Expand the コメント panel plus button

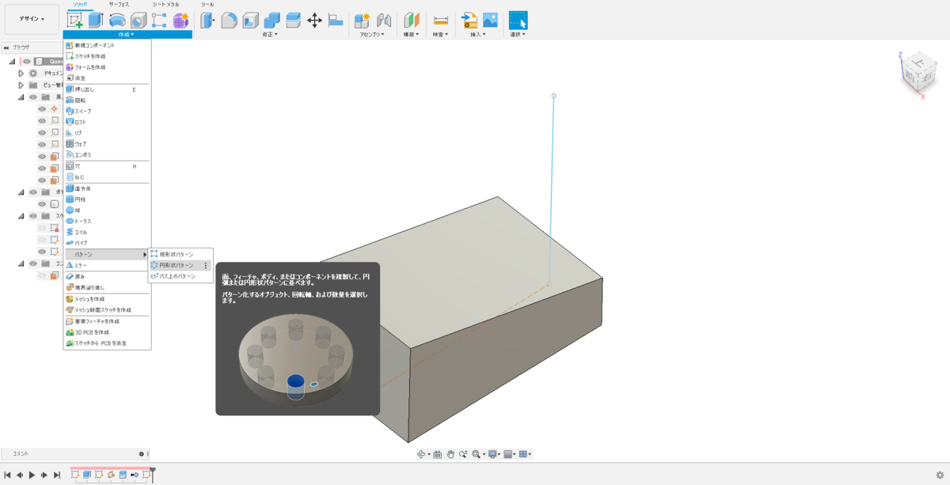(x=142, y=454)
